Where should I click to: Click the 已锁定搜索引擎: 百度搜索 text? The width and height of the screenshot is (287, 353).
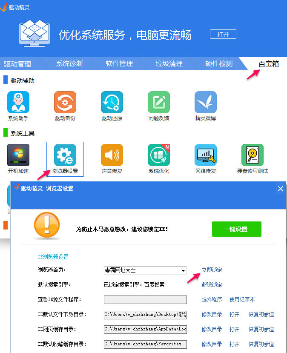134,284
